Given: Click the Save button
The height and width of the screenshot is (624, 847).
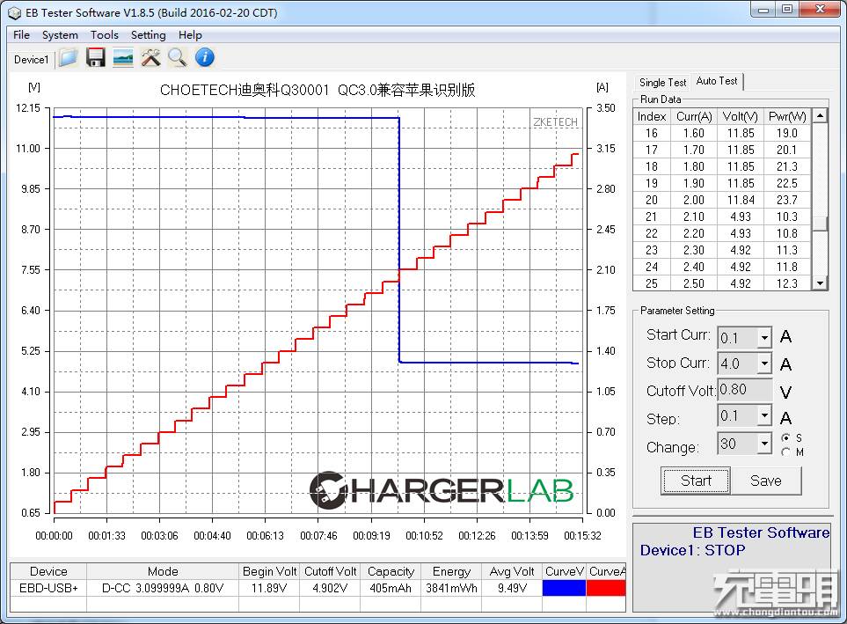Looking at the screenshot, I should 766,481.
